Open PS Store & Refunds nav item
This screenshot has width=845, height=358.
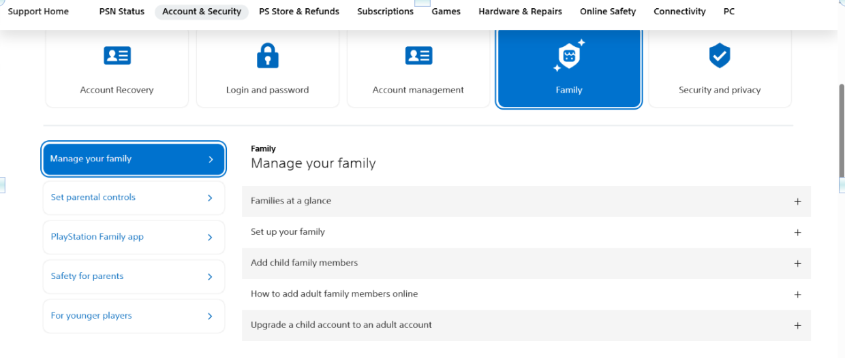tap(299, 12)
